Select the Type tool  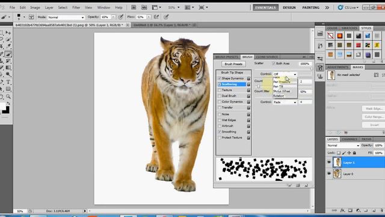tap(8, 82)
